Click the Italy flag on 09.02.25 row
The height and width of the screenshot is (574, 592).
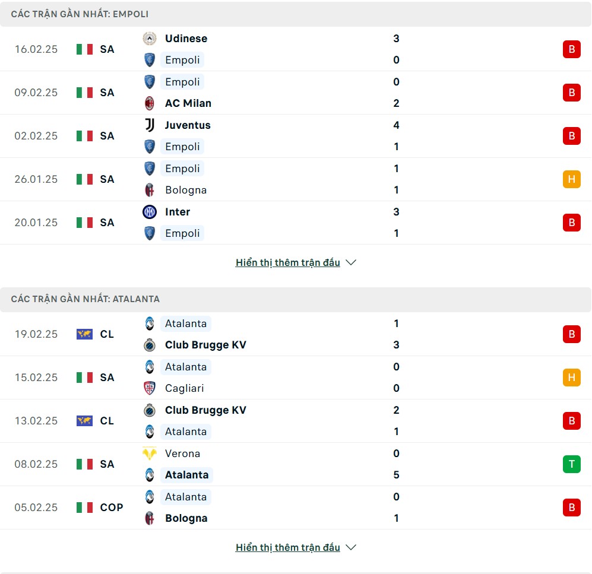coord(84,93)
